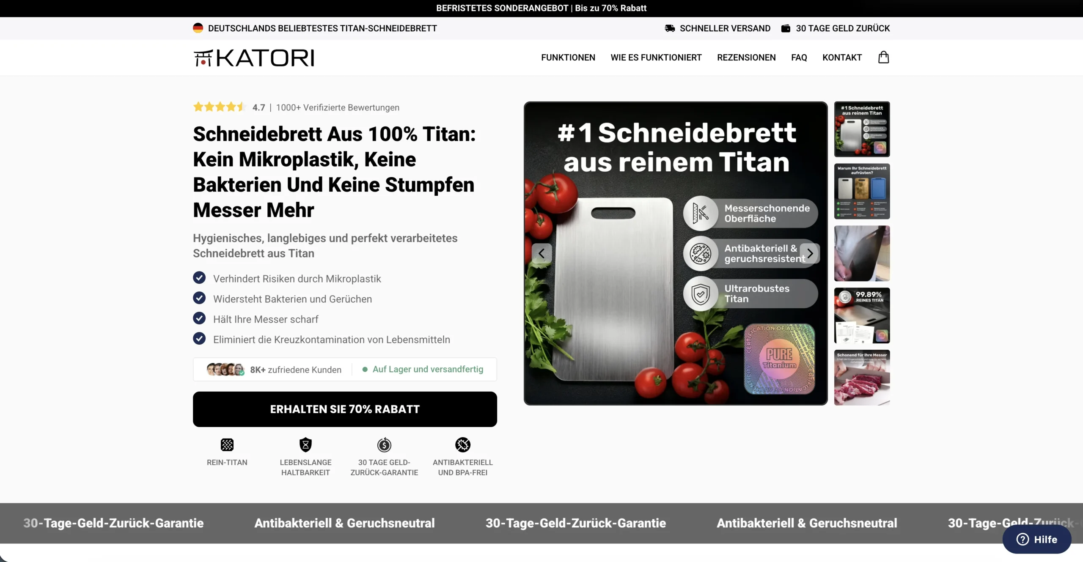The width and height of the screenshot is (1083, 562).
Task: Select the #1 Schneidebrett aus reinem Titan thumbnail
Action: point(862,129)
